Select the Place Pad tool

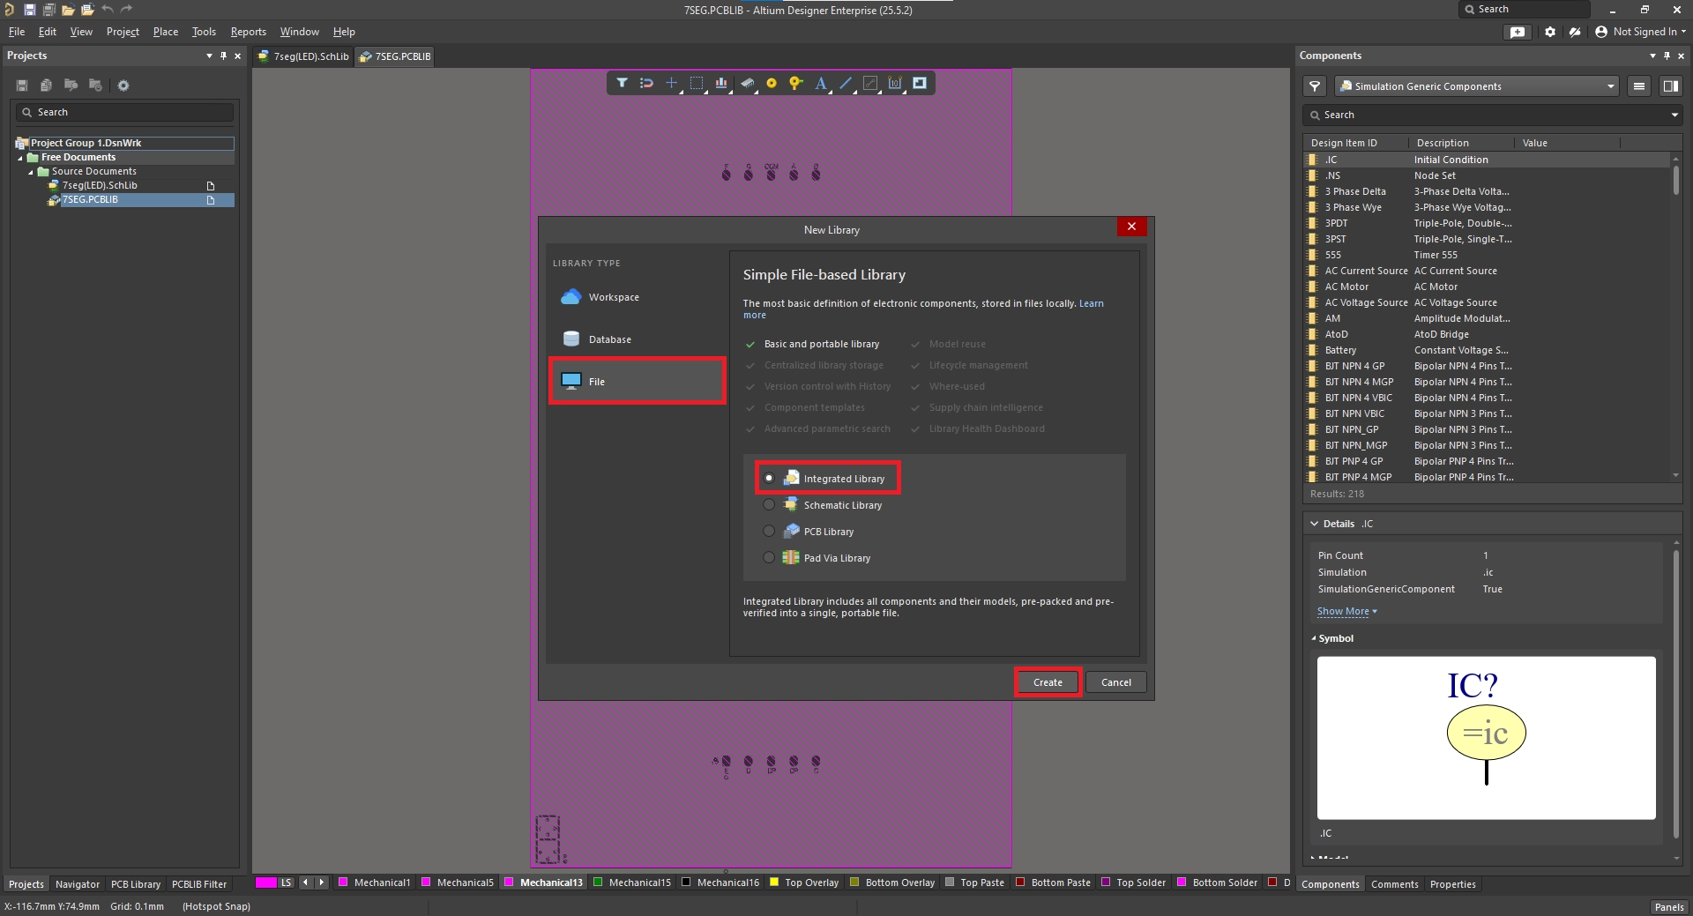772,83
